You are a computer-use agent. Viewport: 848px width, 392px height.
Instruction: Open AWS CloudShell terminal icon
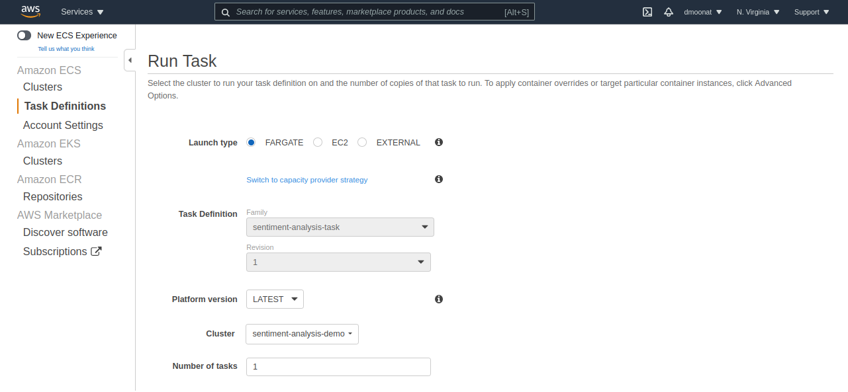pyautogui.click(x=647, y=12)
